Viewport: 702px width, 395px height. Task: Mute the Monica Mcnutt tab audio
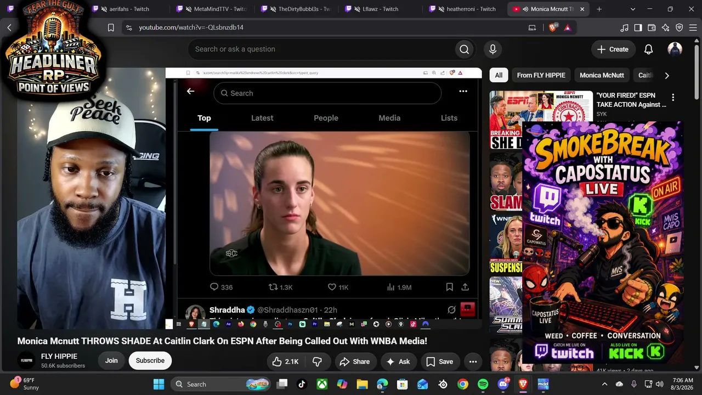(x=525, y=9)
